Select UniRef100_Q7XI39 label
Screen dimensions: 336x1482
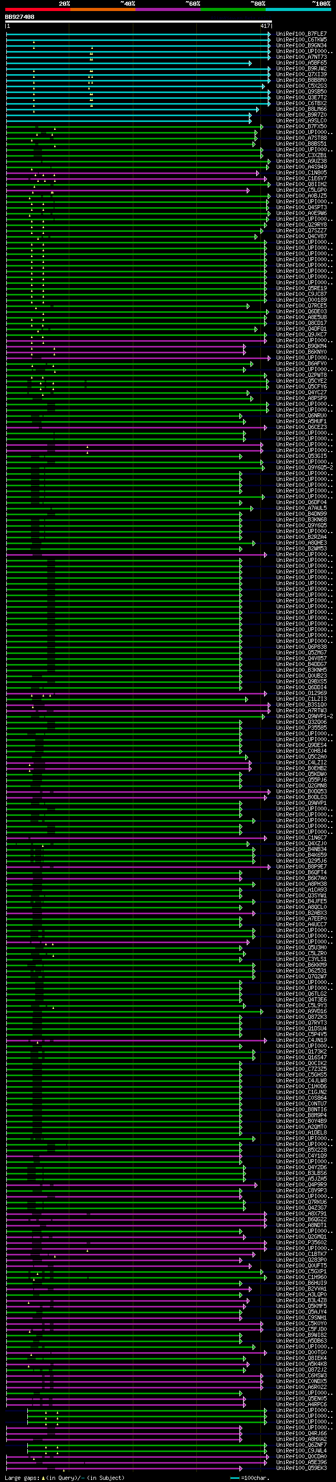(301, 74)
